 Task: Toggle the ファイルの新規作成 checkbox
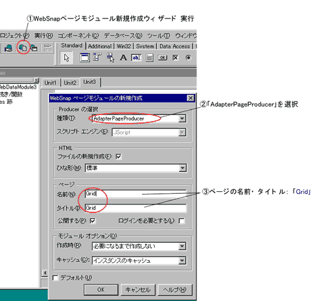click(x=118, y=157)
